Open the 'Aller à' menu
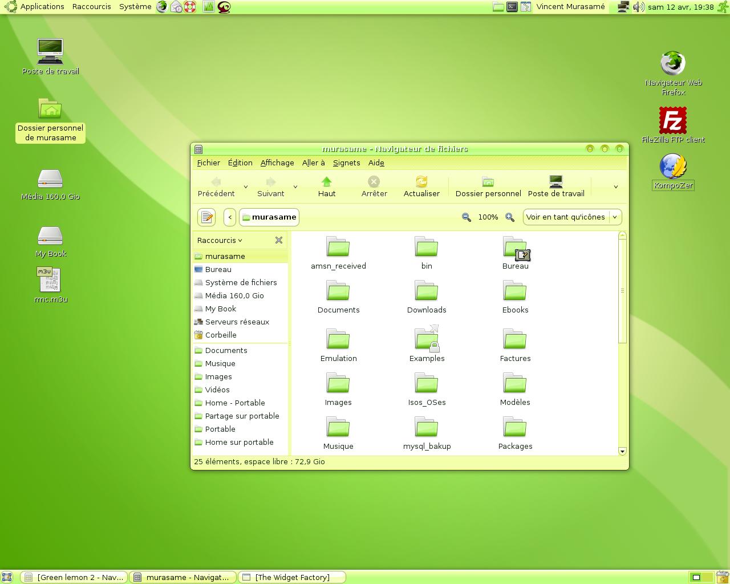Image resolution: width=730 pixels, height=584 pixels. tap(313, 163)
